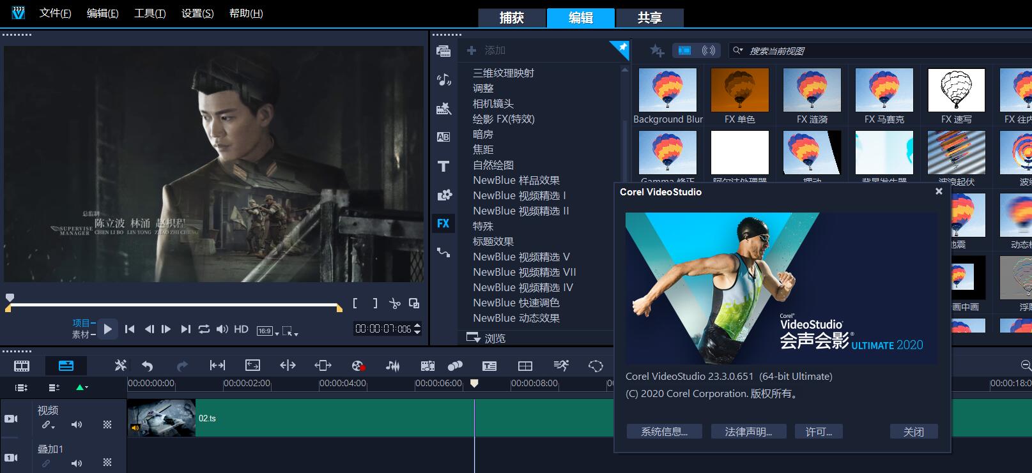Switch to the 捕获 tab
1032x473 pixels.
[x=512, y=18]
